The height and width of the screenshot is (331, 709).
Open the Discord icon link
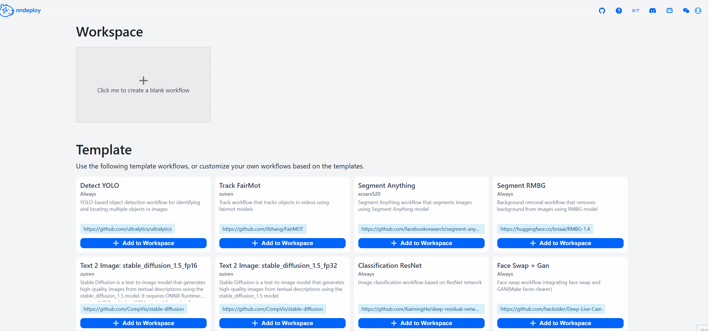[652, 11]
